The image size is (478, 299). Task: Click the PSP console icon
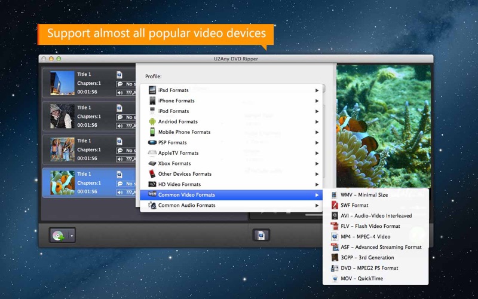click(x=152, y=142)
